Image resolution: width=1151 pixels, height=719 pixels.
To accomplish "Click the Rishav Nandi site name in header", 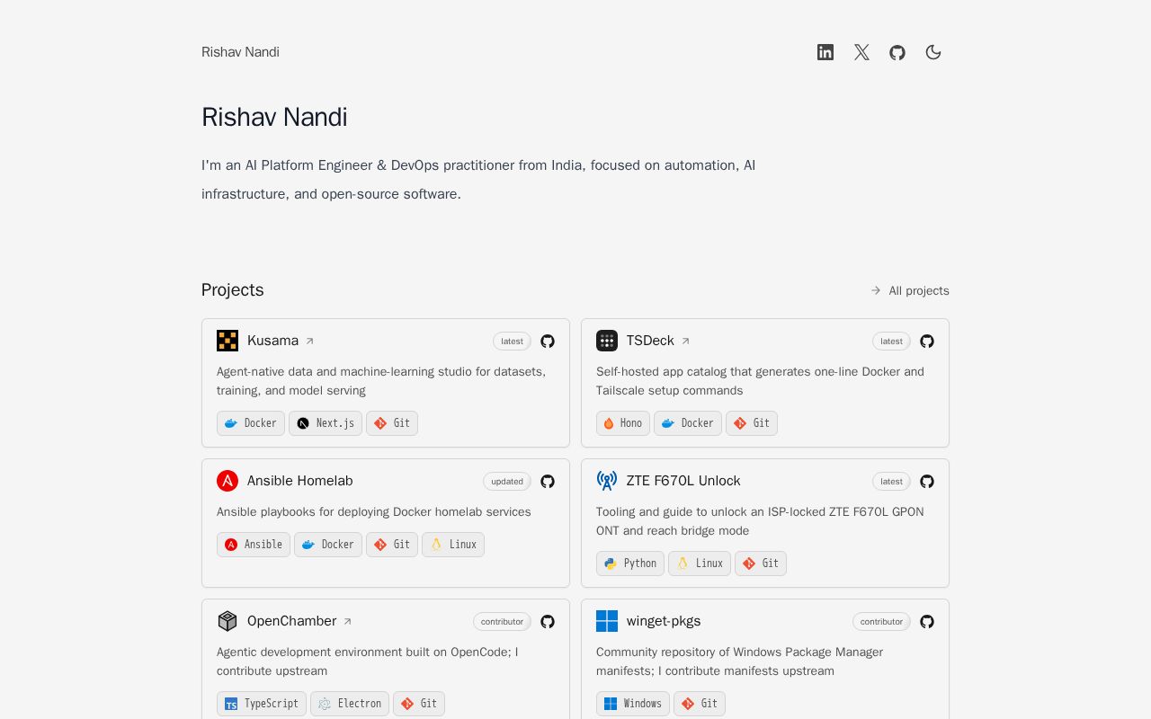I will pos(240,52).
